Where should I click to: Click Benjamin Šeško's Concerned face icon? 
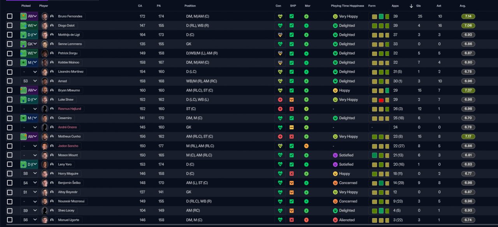click(335, 183)
